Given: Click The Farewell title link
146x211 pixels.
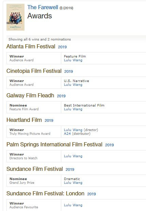Looking at the screenshot, I should pyautogui.click(x=43, y=7).
